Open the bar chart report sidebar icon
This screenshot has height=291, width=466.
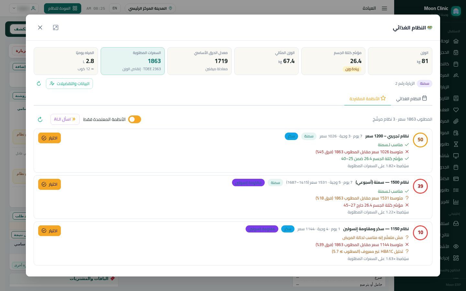pyautogui.click(x=456, y=202)
